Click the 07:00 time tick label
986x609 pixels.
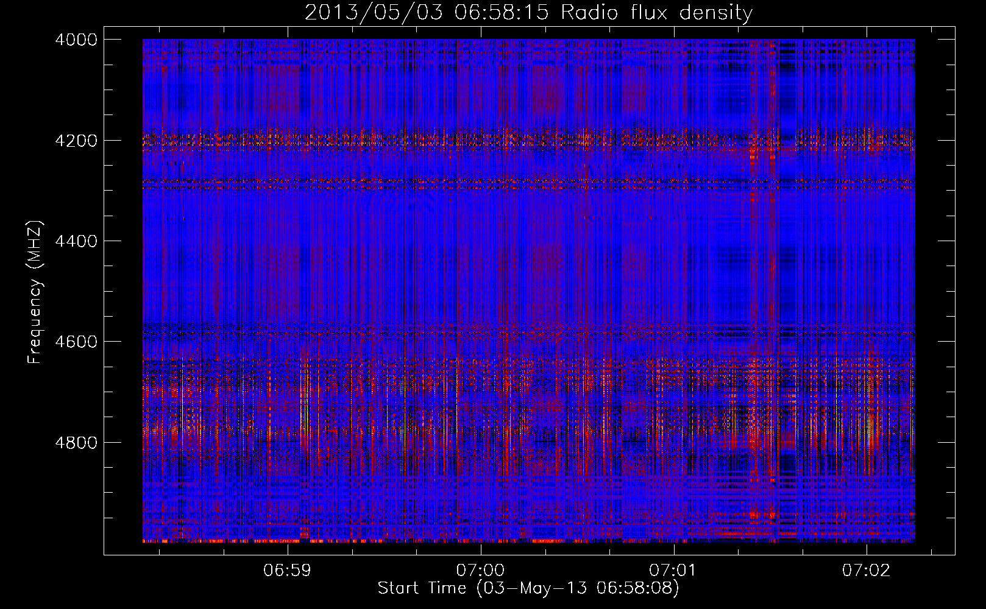(x=481, y=571)
